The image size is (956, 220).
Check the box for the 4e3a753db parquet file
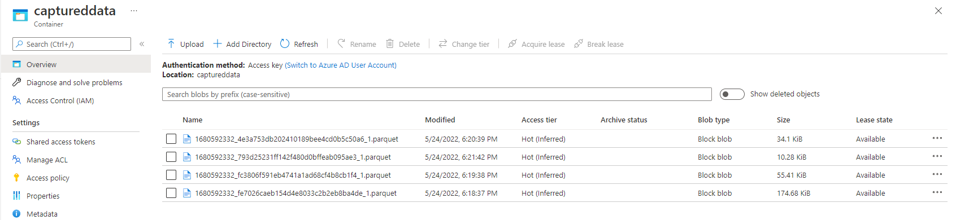(171, 139)
